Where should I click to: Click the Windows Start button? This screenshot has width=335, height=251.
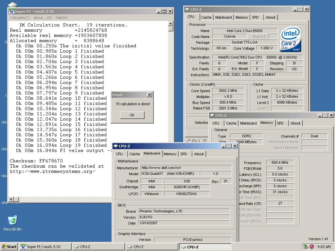pyautogui.click(x=9, y=247)
